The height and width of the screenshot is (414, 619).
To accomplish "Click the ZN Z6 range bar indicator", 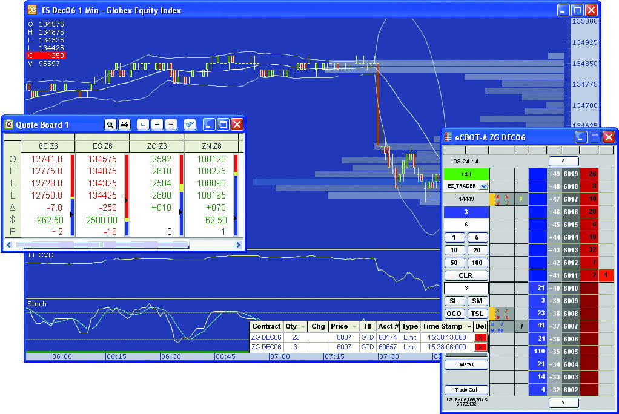I will 236,195.
